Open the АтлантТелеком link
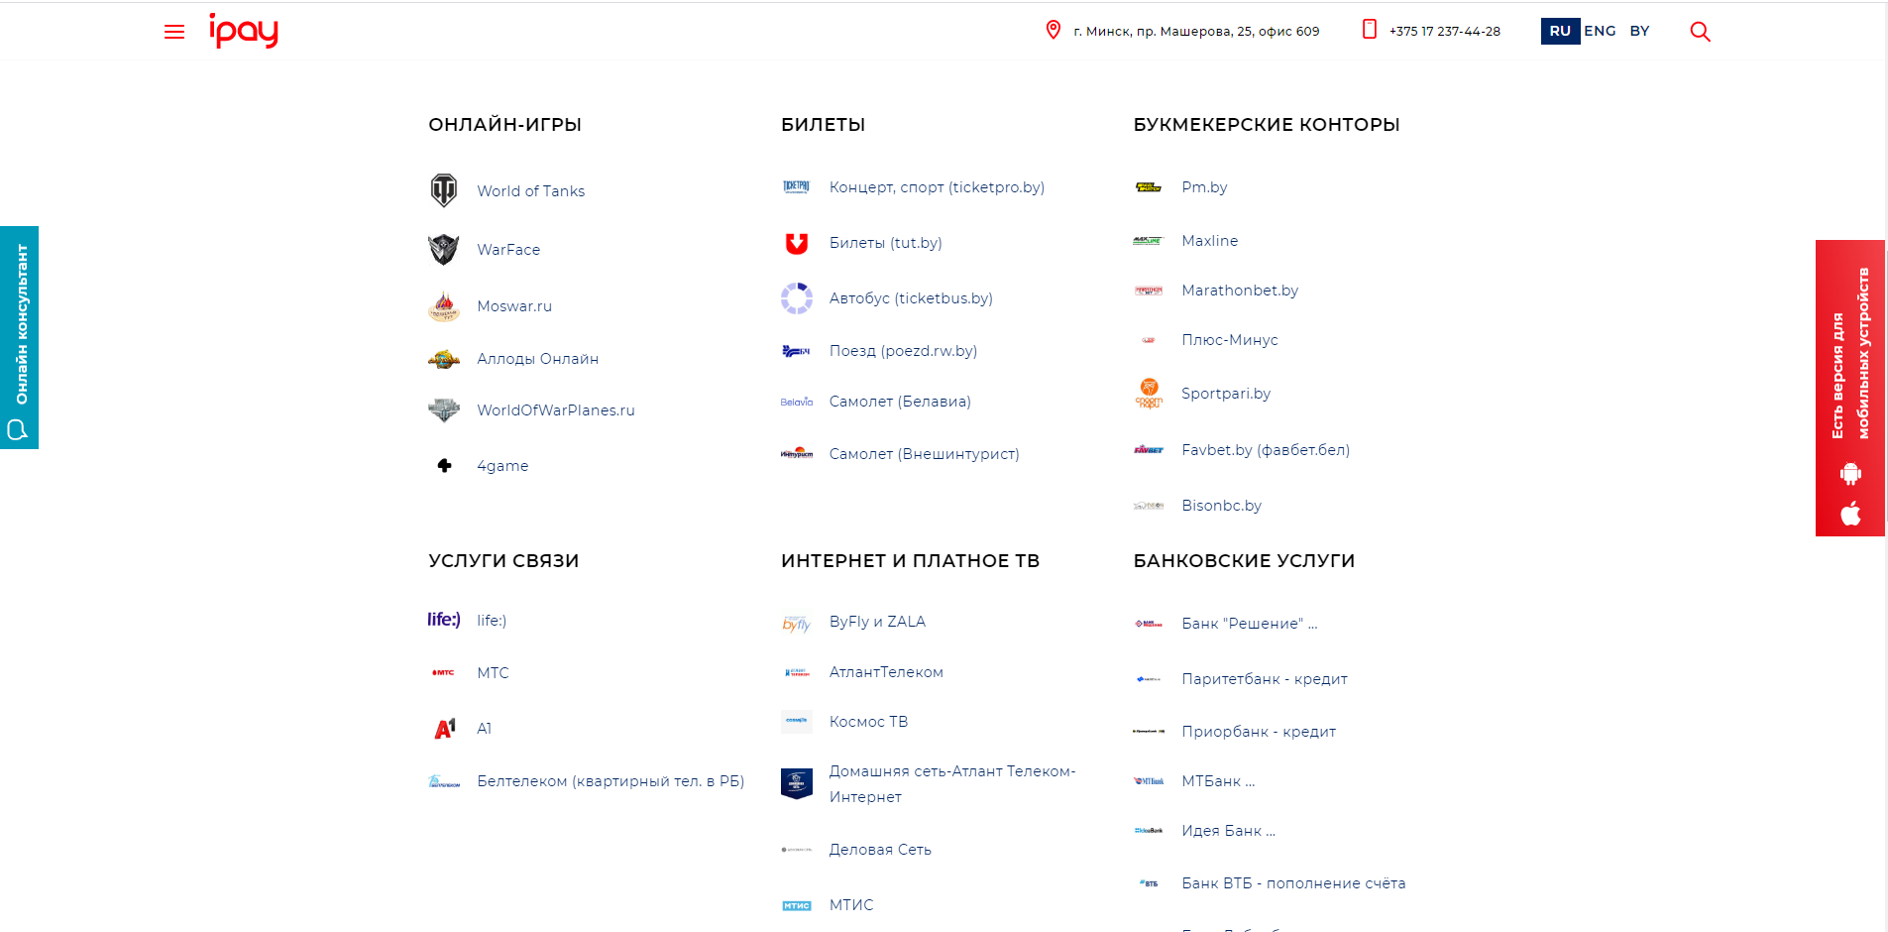Image resolution: width=1888 pixels, height=932 pixels. (x=886, y=672)
